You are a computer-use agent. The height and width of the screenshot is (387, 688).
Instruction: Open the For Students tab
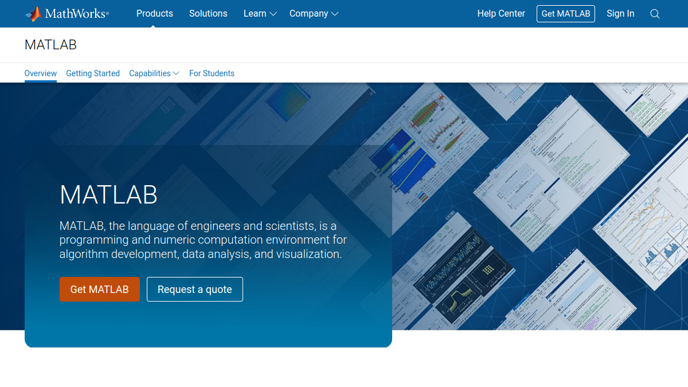click(x=212, y=73)
